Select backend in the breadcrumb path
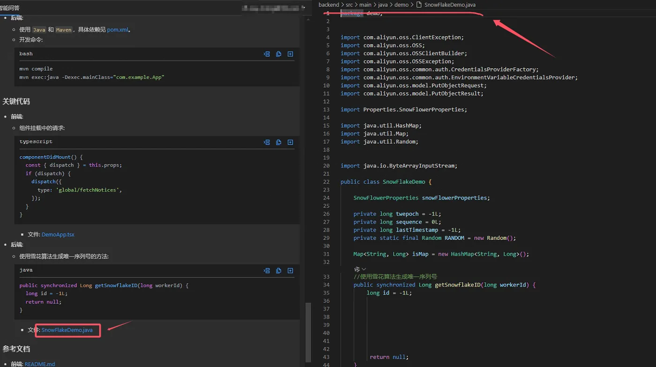This screenshot has width=656, height=367. 328,5
